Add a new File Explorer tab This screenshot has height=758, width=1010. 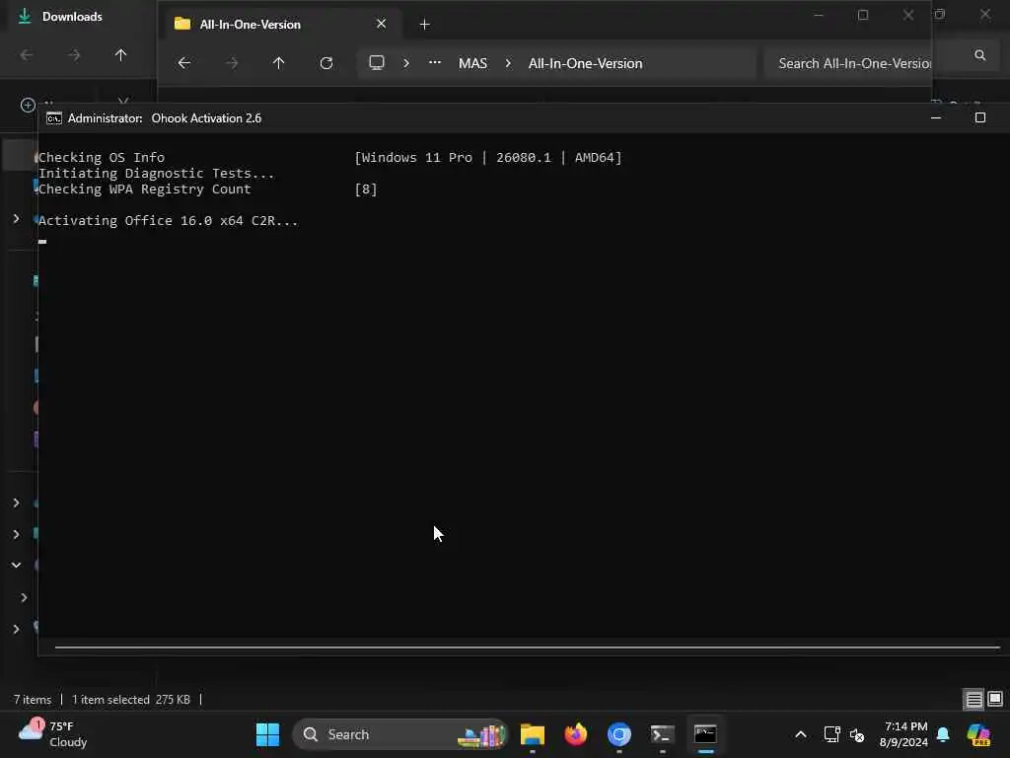424,25
